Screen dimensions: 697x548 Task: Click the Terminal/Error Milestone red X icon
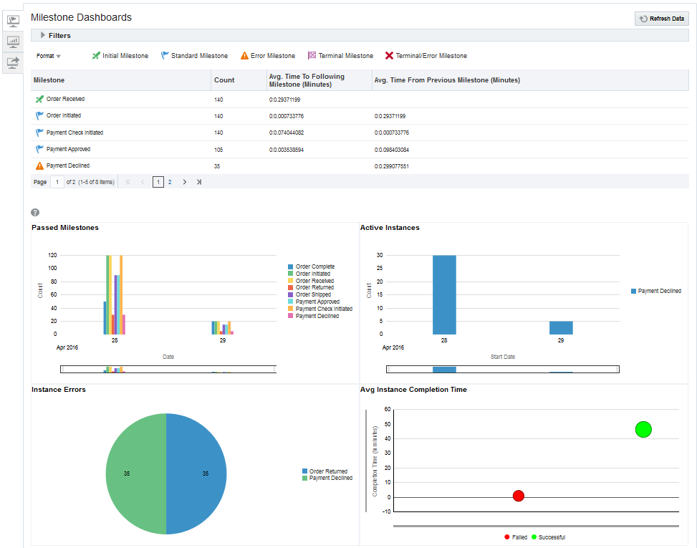(x=390, y=56)
